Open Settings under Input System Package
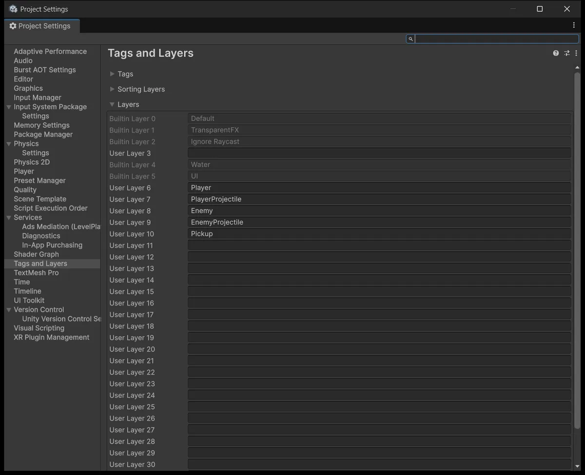The height and width of the screenshot is (475, 585). [36, 116]
